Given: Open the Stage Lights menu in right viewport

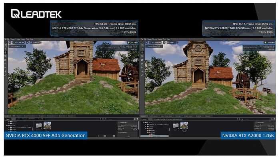Looking at the screenshot, I should coord(270,42).
